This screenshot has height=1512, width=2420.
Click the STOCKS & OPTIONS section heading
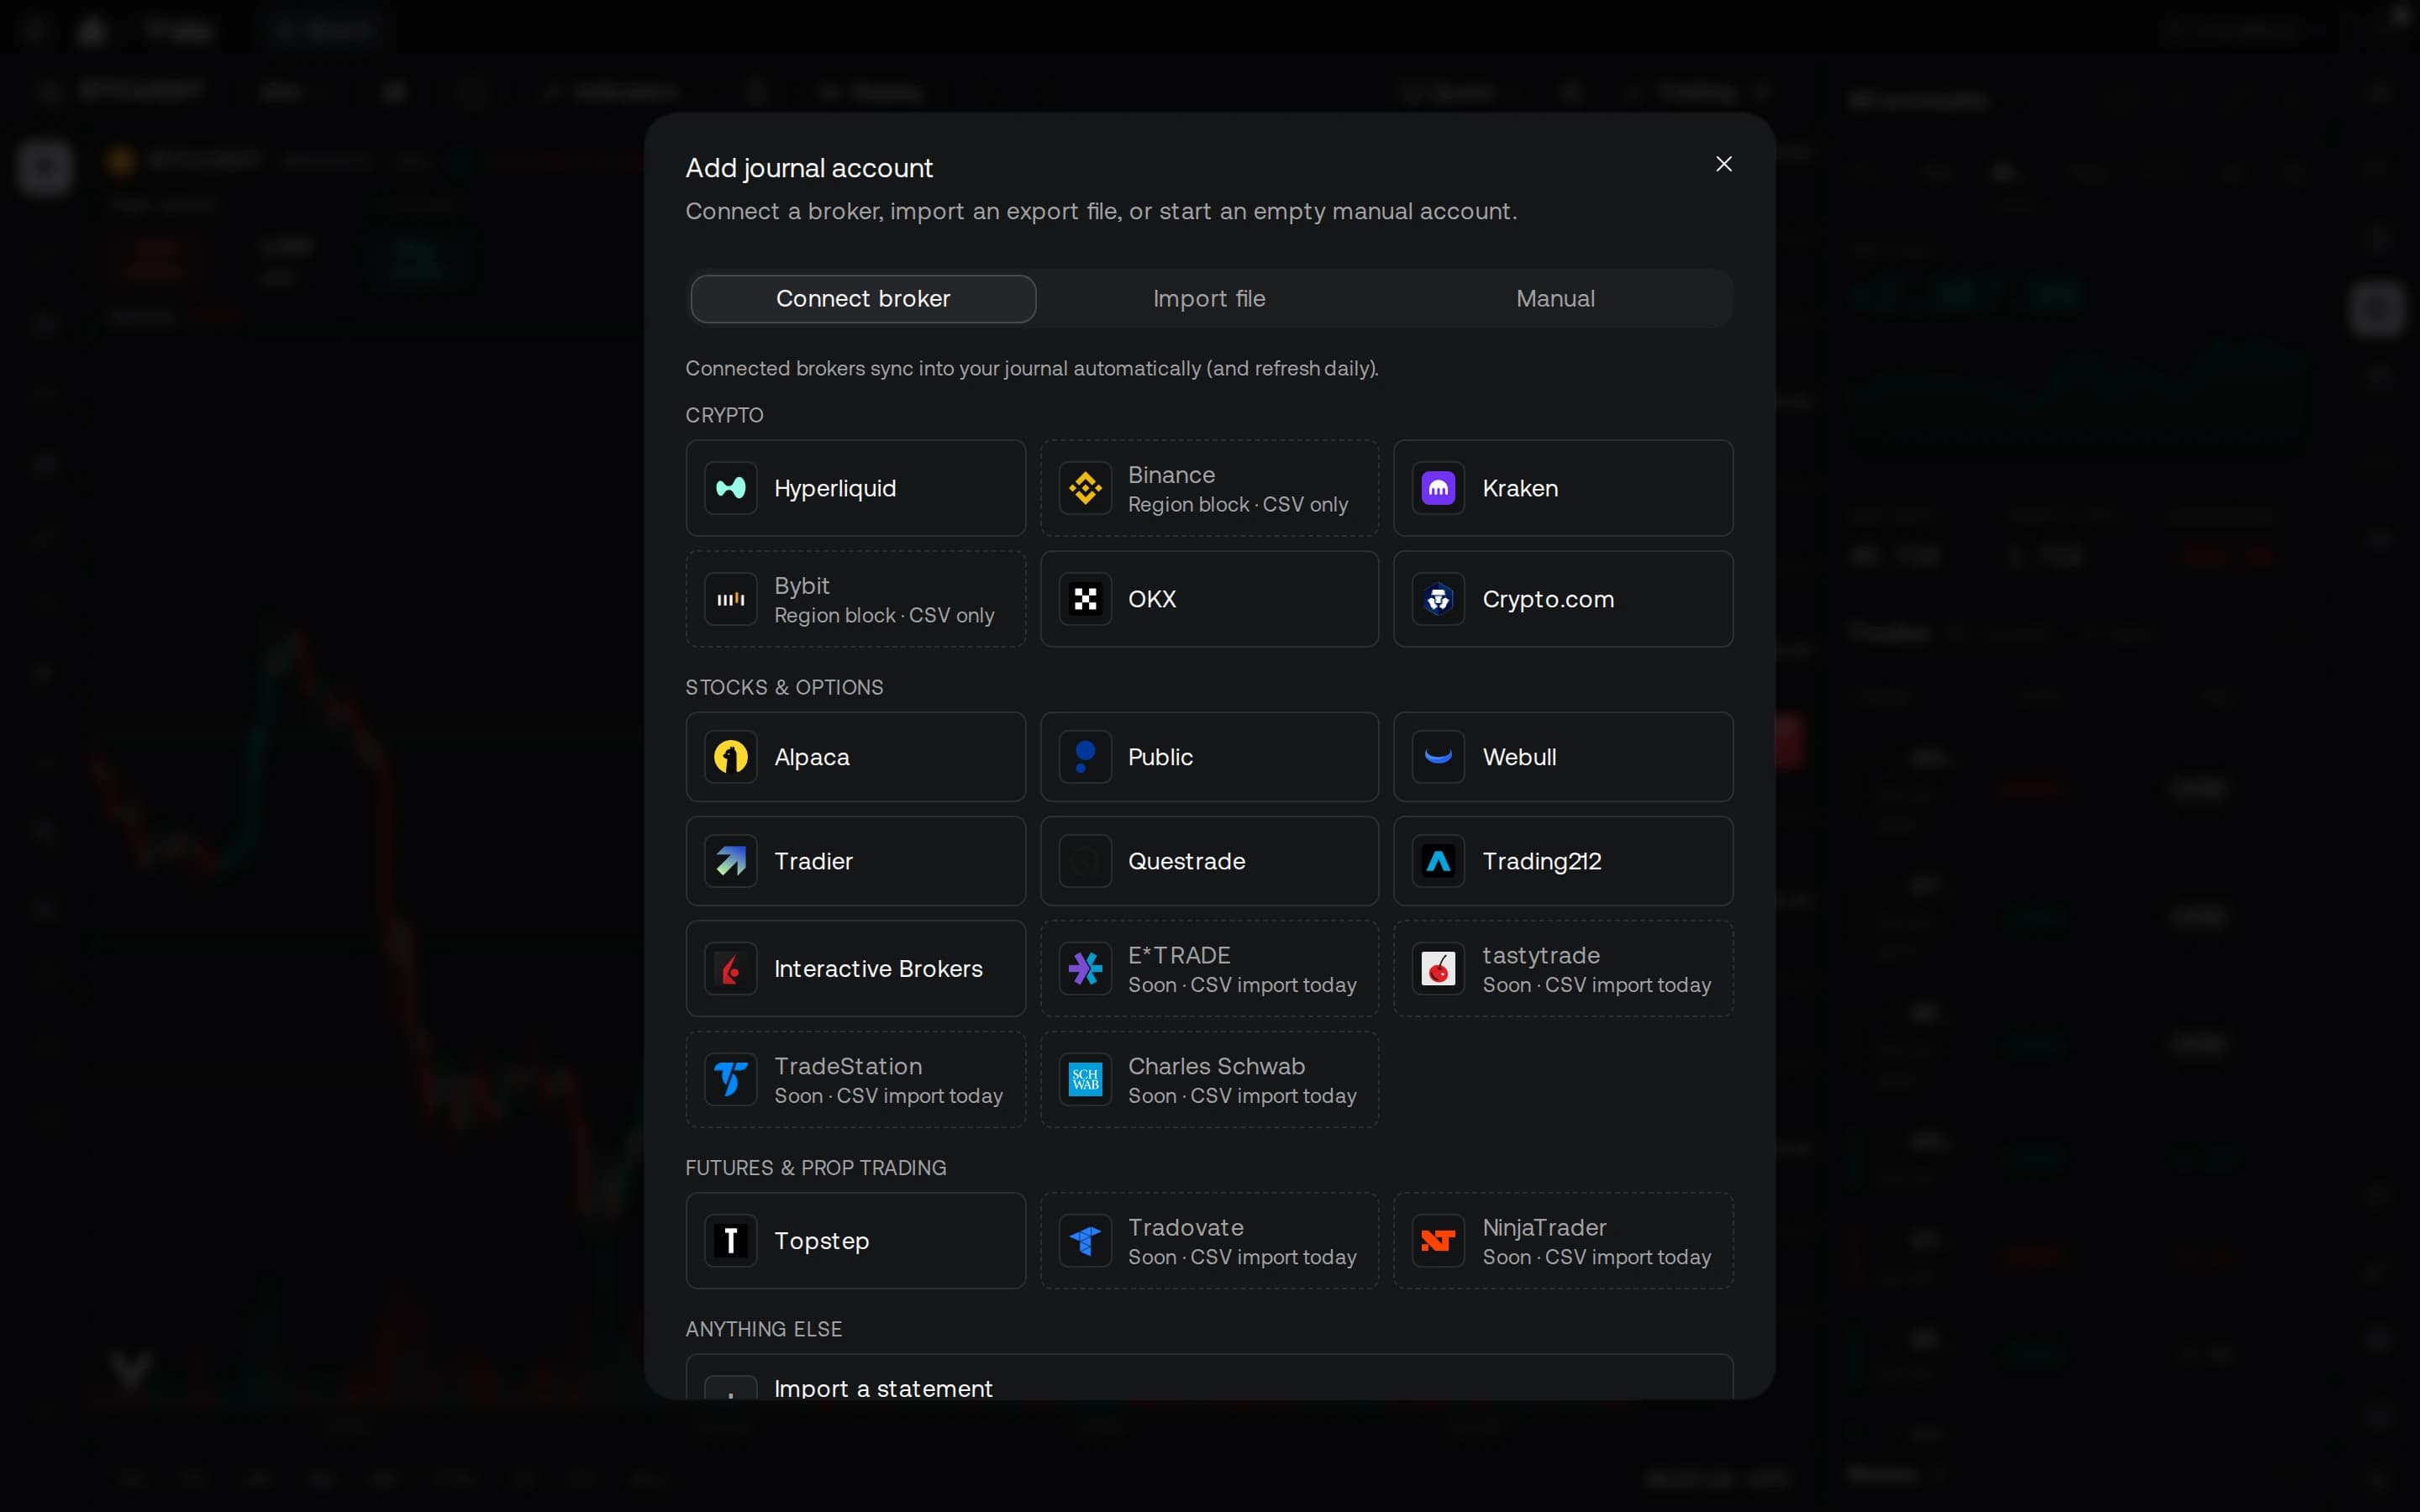pos(784,688)
